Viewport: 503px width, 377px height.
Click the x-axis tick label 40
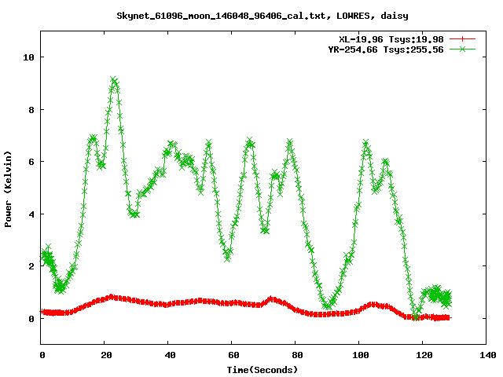point(169,355)
